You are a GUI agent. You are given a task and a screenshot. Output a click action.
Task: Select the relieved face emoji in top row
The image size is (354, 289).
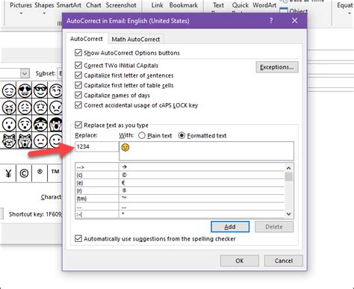pyautogui.click(x=9, y=90)
